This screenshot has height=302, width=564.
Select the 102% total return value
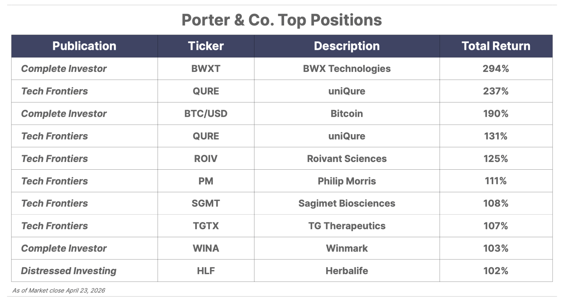(496, 271)
